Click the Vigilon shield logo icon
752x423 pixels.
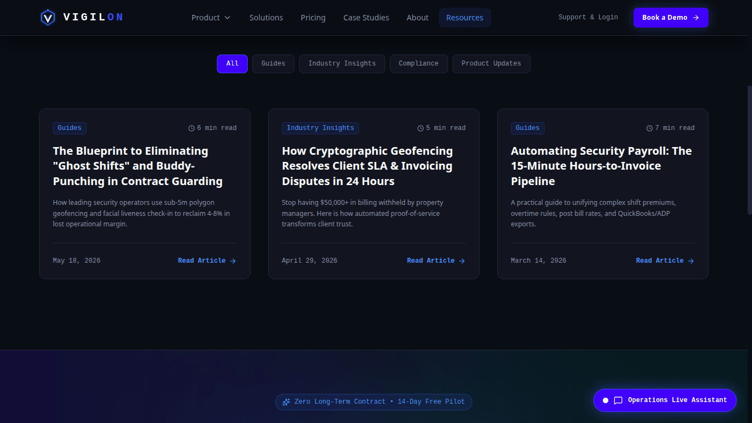pyautogui.click(x=48, y=18)
